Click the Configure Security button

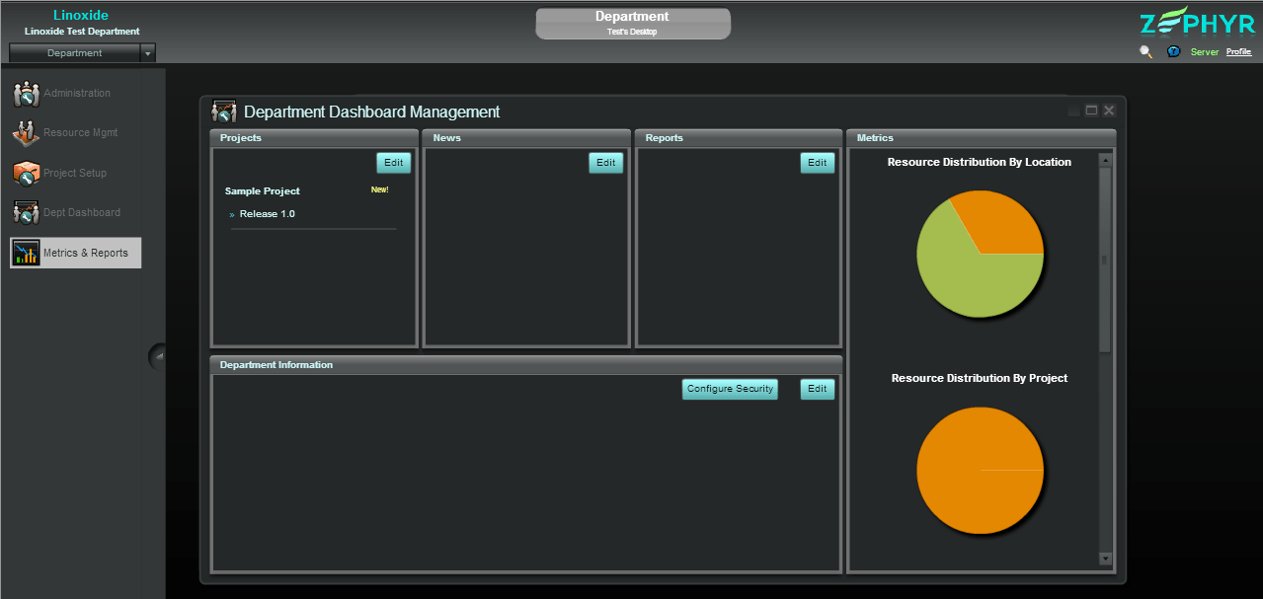730,389
